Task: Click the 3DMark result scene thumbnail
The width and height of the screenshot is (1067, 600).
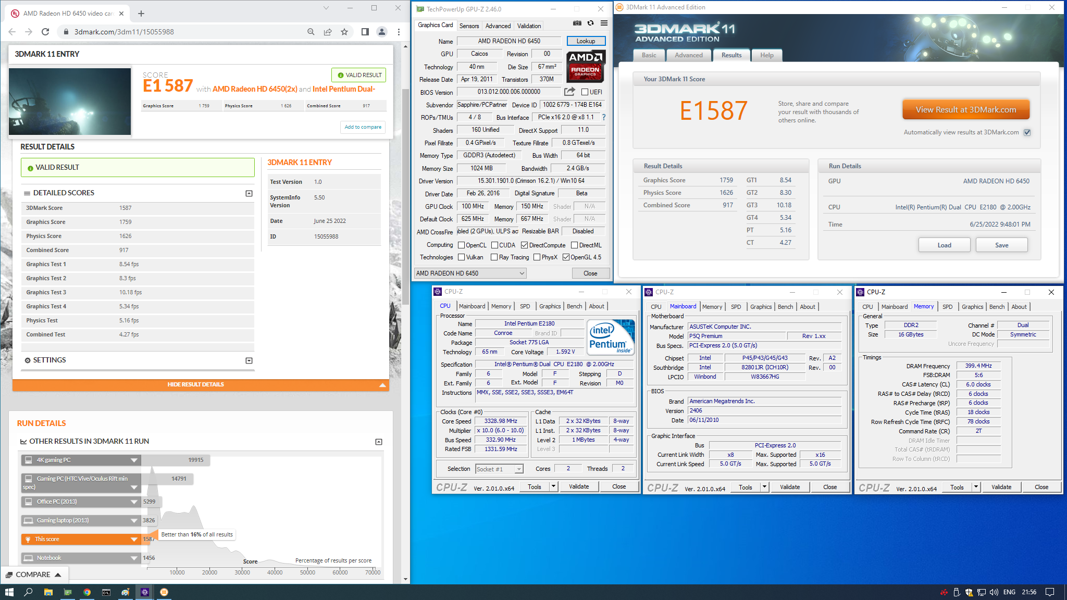Action: 70,102
